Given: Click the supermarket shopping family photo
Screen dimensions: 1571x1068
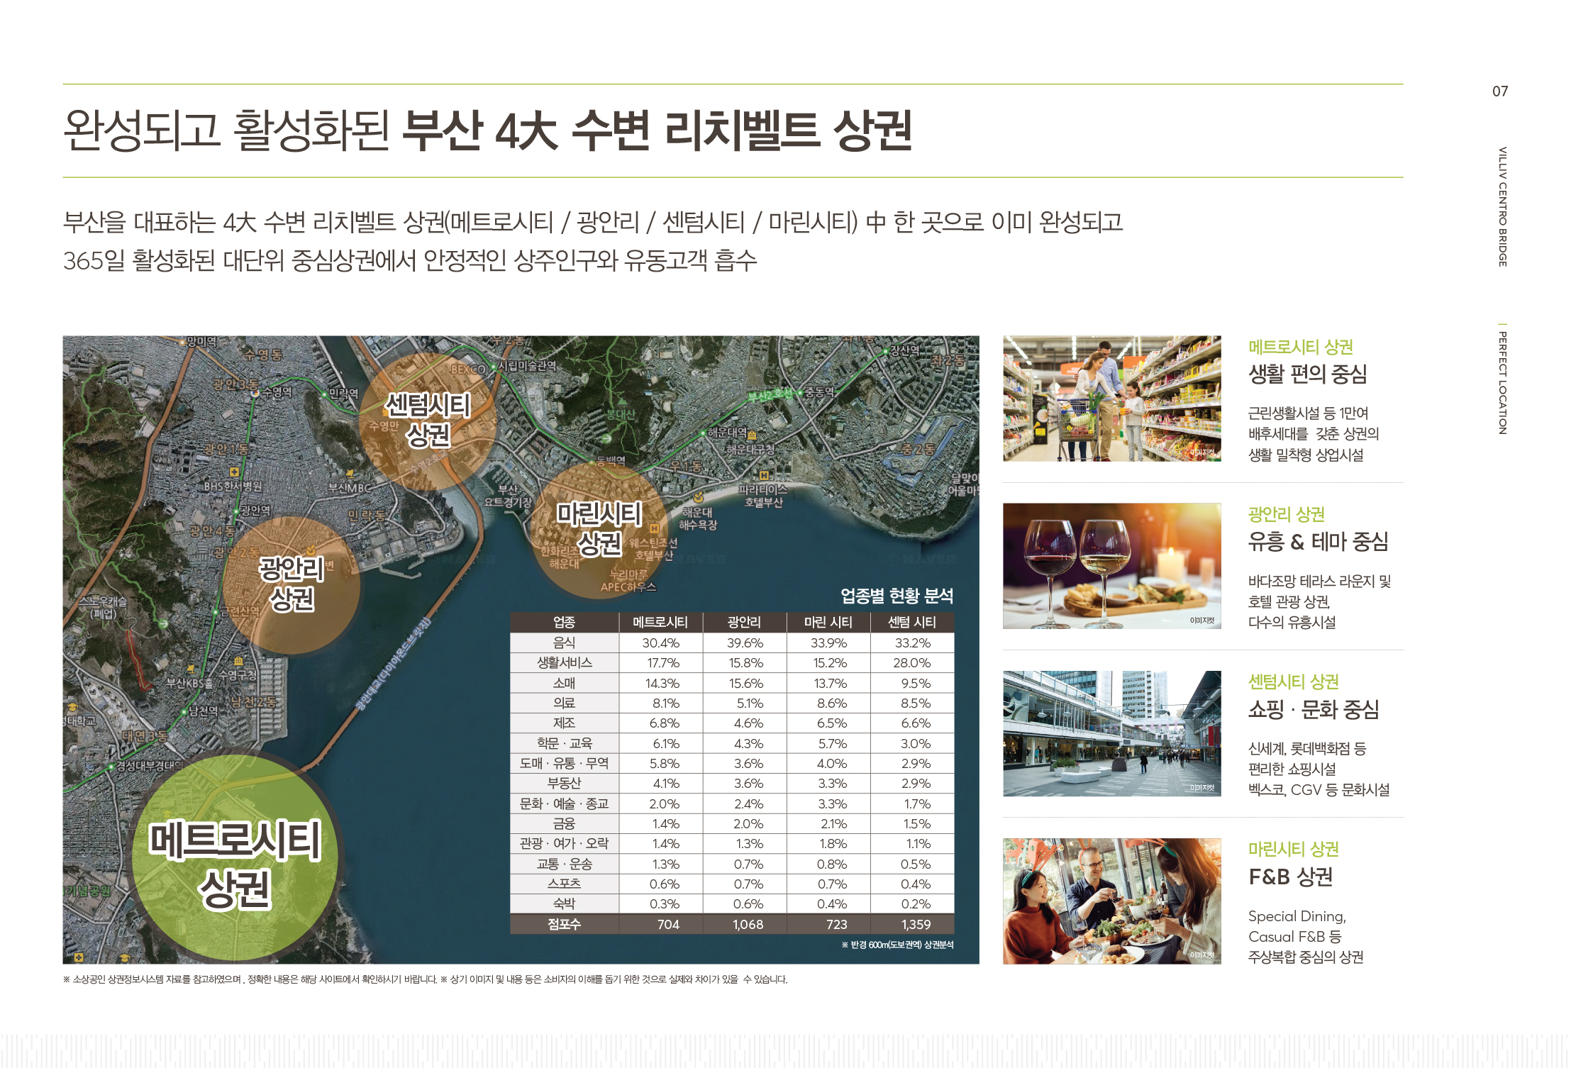Looking at the screenshot, I should point(1111,399).
